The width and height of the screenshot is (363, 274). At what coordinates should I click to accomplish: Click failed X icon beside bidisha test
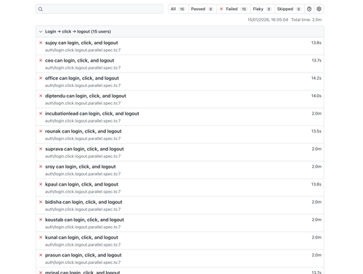(41, 202)
